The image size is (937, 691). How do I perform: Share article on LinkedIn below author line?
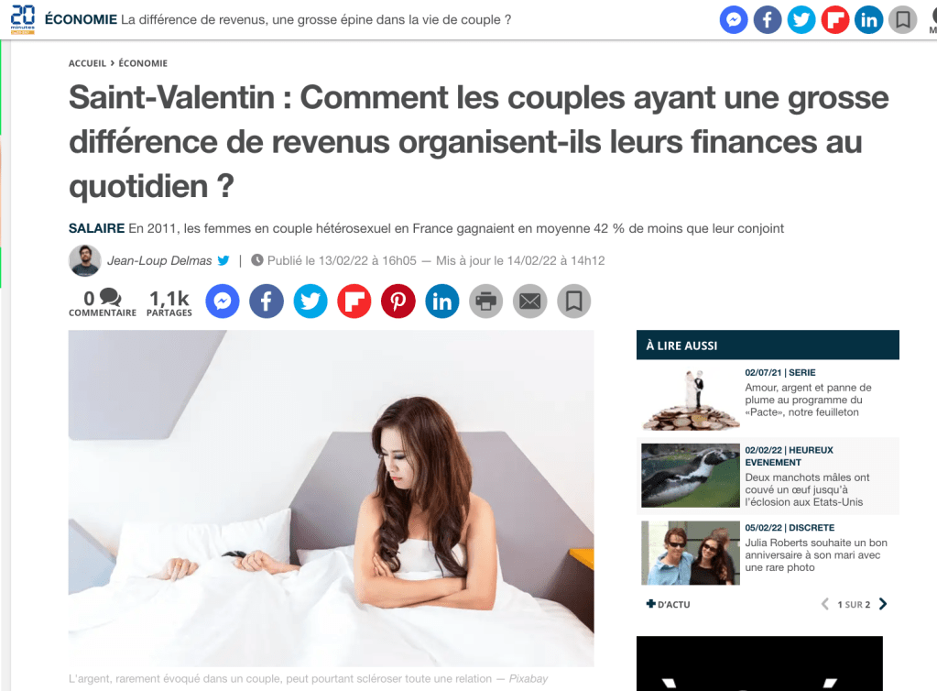(x=442, y=301)
